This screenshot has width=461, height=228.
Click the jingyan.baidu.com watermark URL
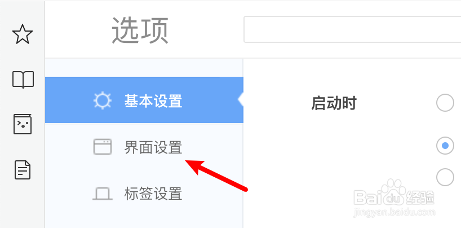394,212
